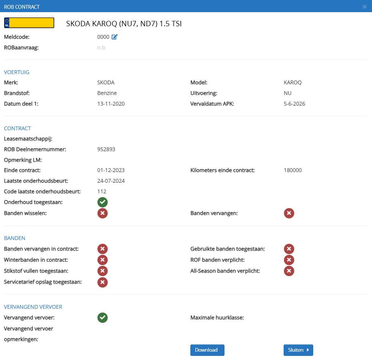The image size is (372, 357).
Task: Click the red cross for Banden wisselen
Action: (102, 213)
